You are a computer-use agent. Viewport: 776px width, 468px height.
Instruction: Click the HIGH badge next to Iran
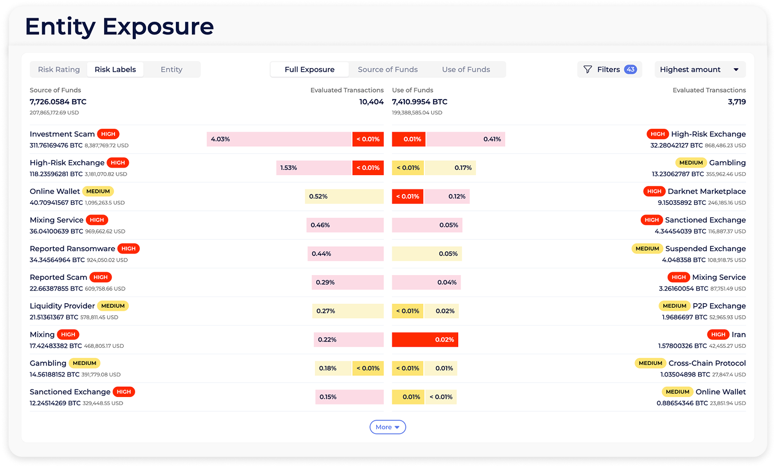click(x=718, y=334)
